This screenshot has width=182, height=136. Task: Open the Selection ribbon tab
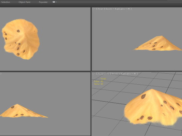pyautogui.click(x=6, y=2)
